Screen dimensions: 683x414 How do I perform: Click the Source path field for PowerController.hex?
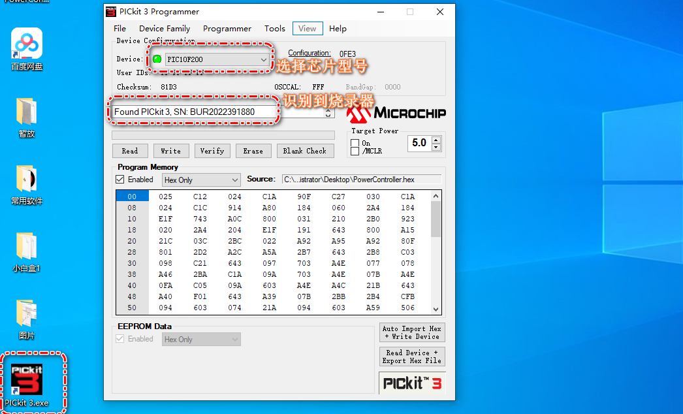(x=362, y=180)
